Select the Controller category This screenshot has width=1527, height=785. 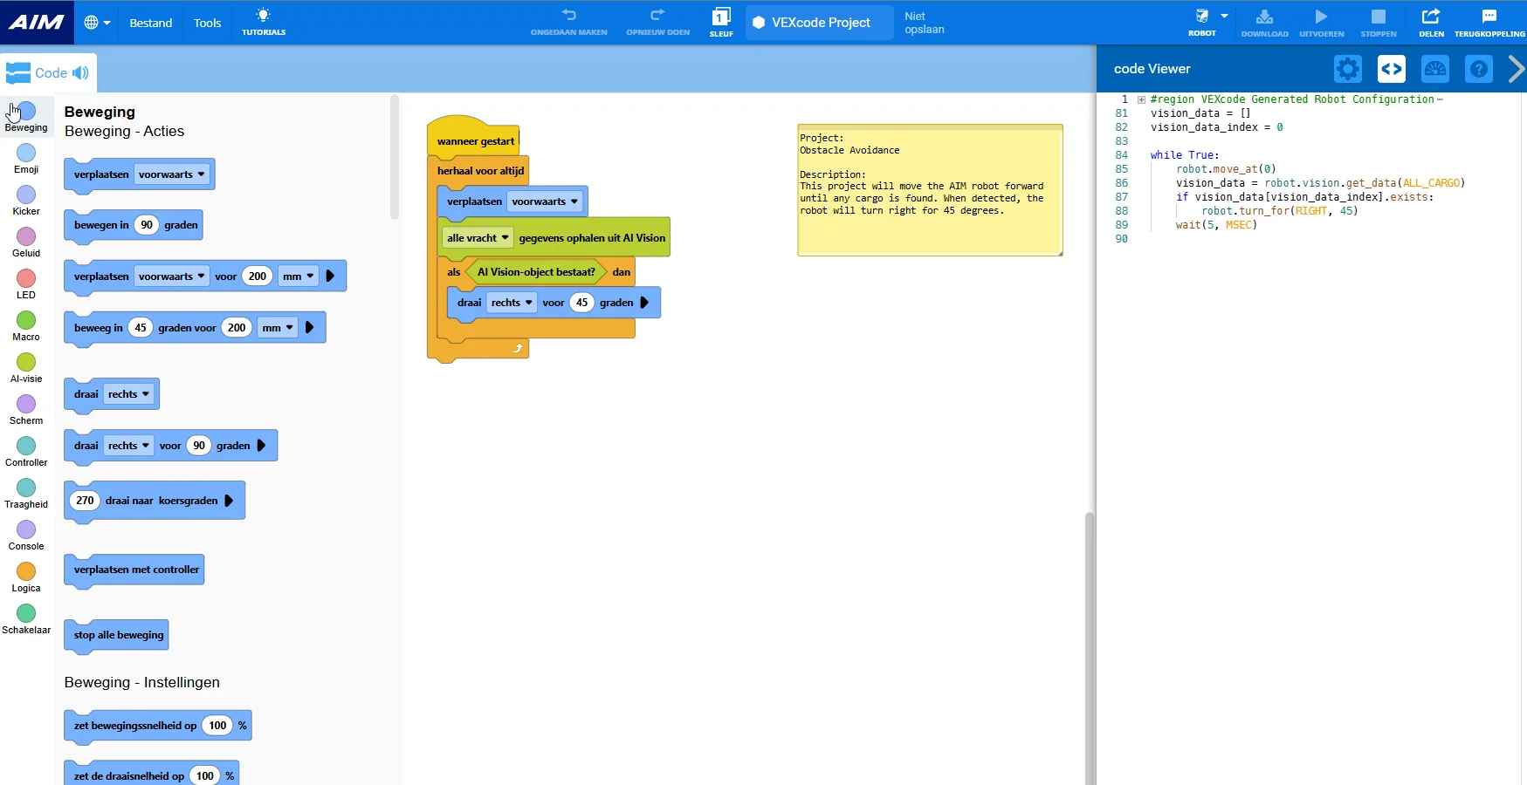tap(26, 452)
